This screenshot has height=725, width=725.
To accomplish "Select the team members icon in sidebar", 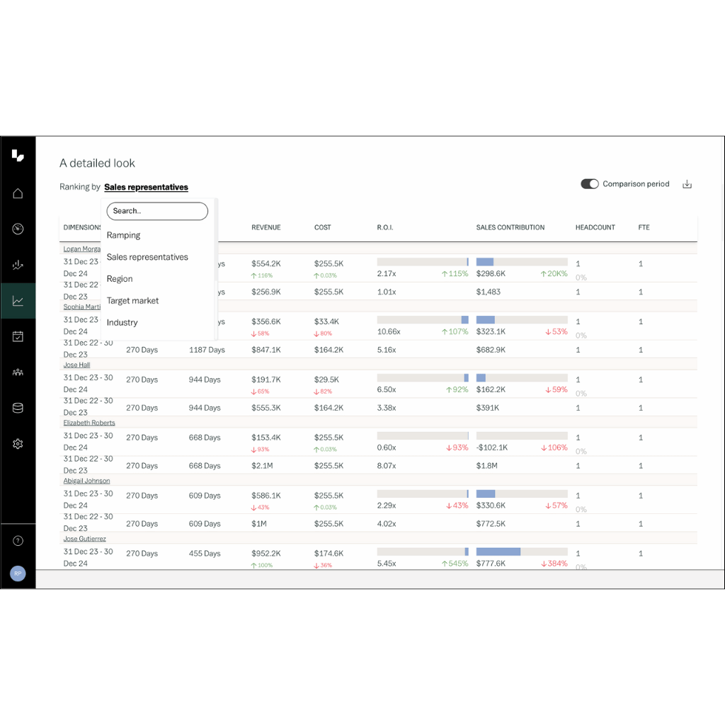I will tap(18, 372).
